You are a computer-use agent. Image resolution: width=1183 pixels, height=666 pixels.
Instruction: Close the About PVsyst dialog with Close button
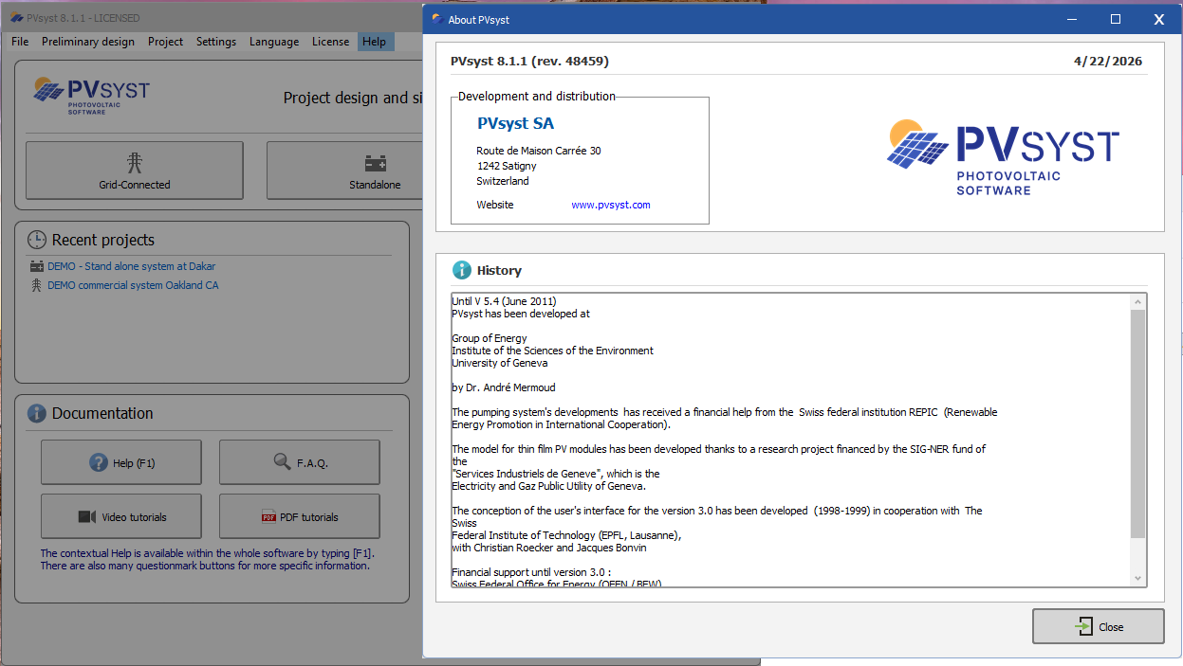click(1099, 626)
